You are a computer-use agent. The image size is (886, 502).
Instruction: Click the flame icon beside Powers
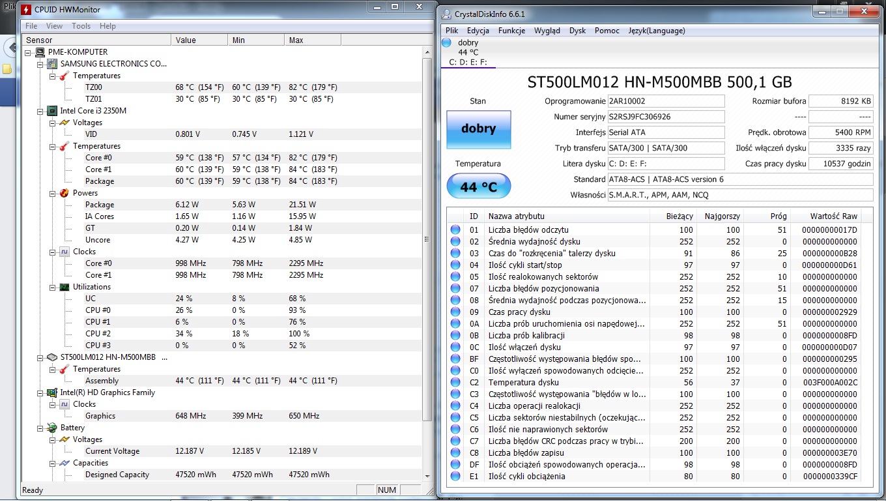click(64, 193)
